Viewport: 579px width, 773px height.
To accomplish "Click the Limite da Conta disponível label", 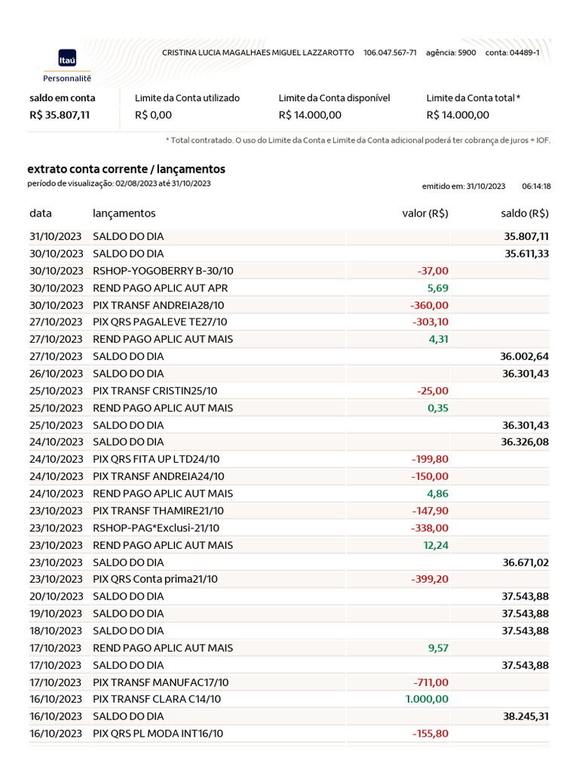I will (x=334, y=98).
